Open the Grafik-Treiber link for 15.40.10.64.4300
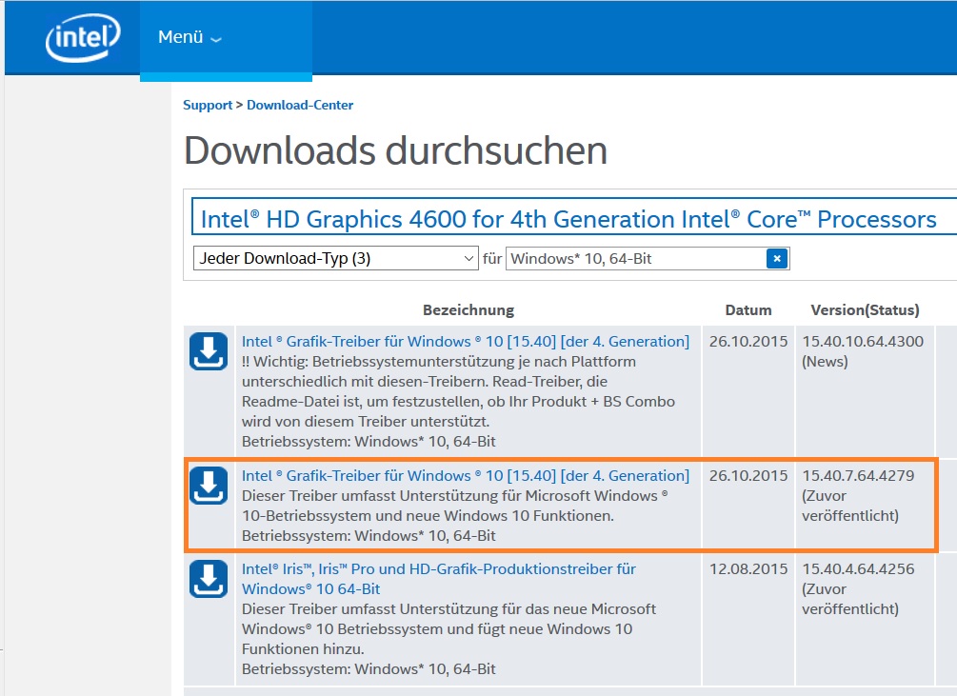Image resolution: width=957 pixels, height=696 pixels. [466, 341]
